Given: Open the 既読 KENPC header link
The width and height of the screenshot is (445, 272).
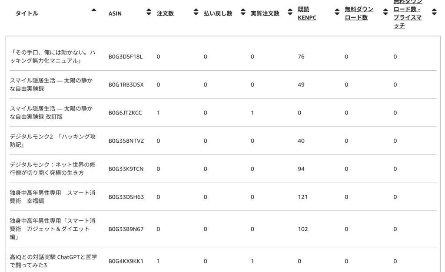Looking at the screenshot, I should 304,13.
